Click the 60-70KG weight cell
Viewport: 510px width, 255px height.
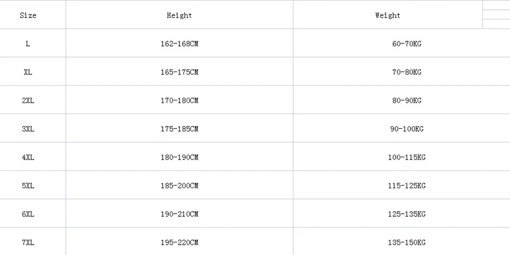click(x=406, y=44)
